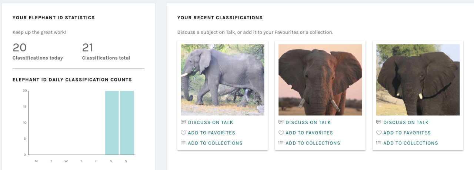
Task: Click the speech bubble icon under first elephant
Action: (x=183, y=122)
